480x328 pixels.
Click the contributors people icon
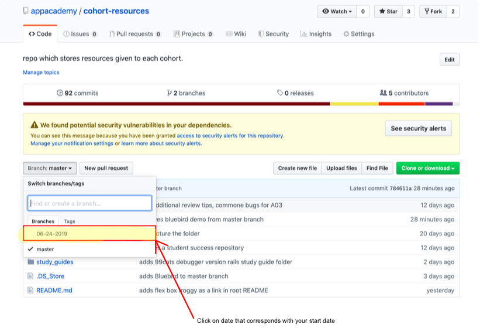tap(384, 93)
